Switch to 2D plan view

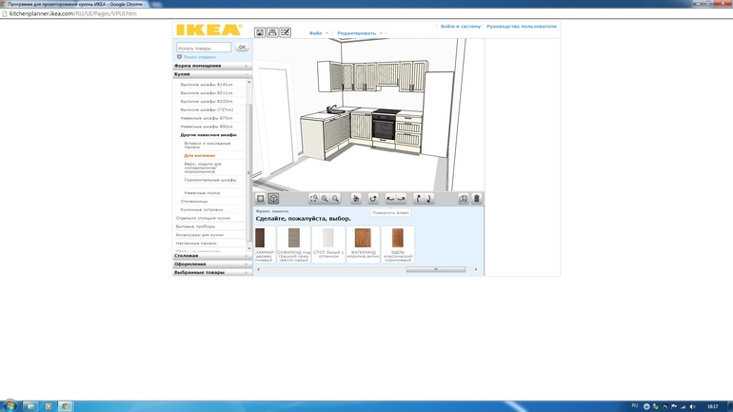pyautogui.click(x=260, y=199)
